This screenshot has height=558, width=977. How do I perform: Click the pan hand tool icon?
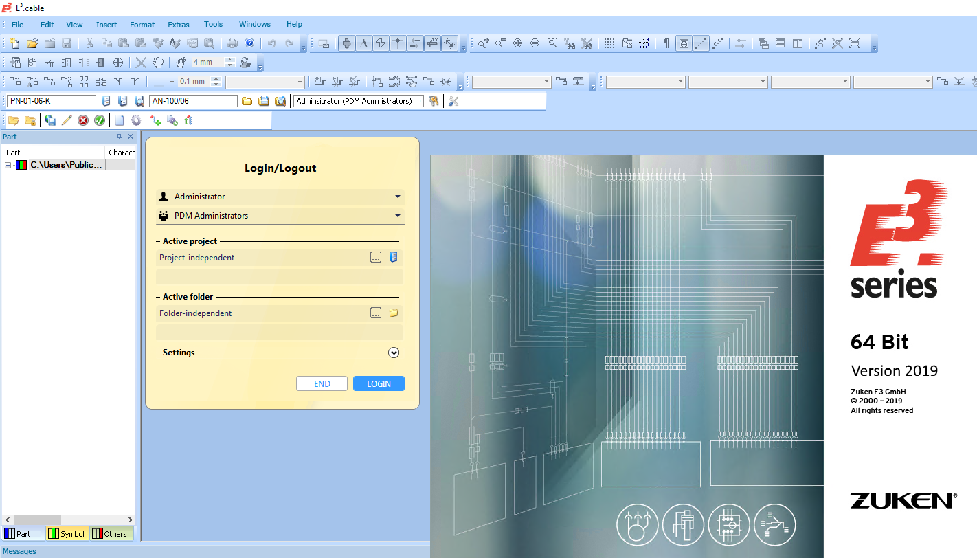[x=158, y=63]
